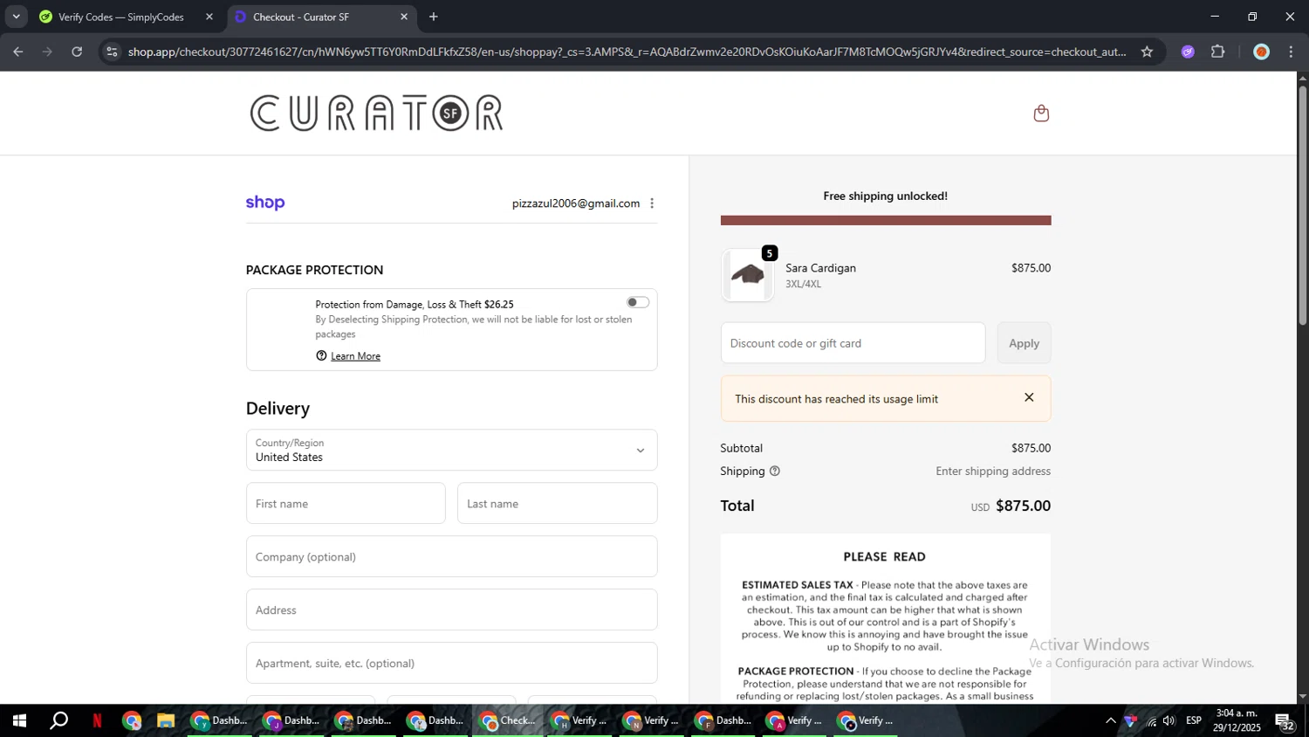Viewport: 1309px width, 737px height.
Task: Bookmark this page with the star icon
Action: pyautogui.click(x=1147, y=52)
